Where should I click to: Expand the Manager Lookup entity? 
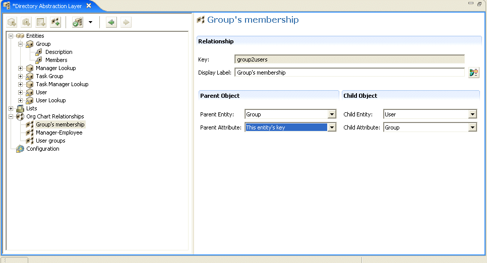click(21, 68)
